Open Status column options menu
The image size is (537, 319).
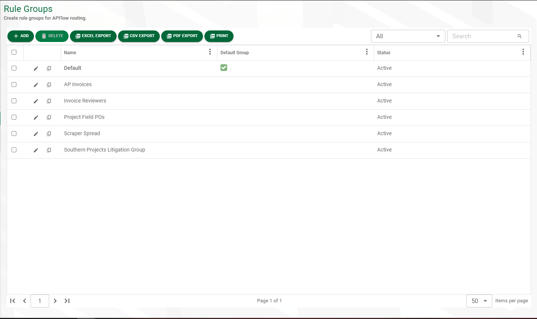pyautogui.click(x=523, y=52)
